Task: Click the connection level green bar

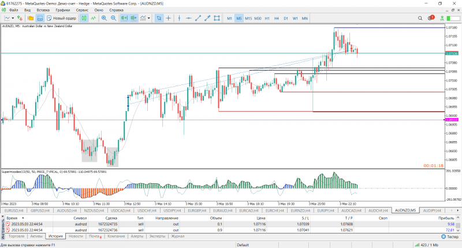Action: pyautogui.click(x=453, y=18)
